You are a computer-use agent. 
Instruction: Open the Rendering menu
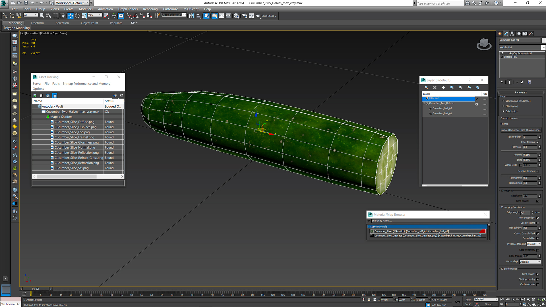(x=150, y=9)
